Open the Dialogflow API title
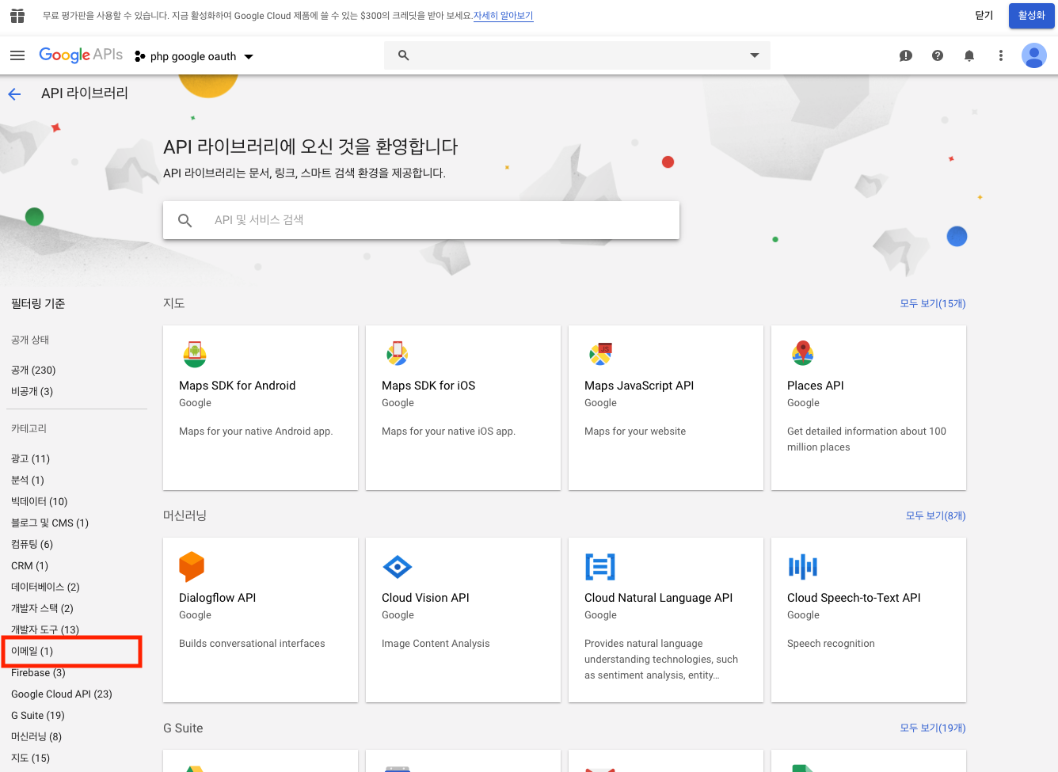This screenshot has width=1058, height=772. [x=217, y=598]
